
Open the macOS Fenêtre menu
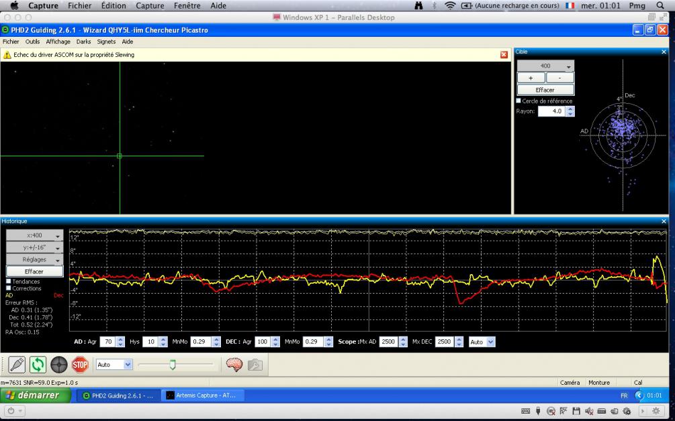pyautogui.click(x=187, y=5)
